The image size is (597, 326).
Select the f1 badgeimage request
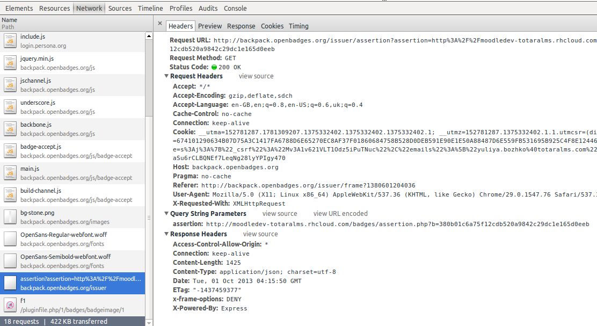tap(72, 306)
